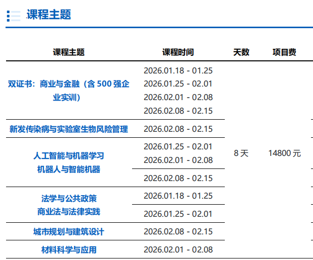Click the date in the 材料科学与应用 row

tap(178, 249)
